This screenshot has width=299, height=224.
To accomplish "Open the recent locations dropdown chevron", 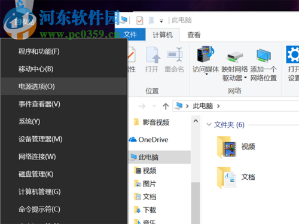I will (x=154, y=106).
